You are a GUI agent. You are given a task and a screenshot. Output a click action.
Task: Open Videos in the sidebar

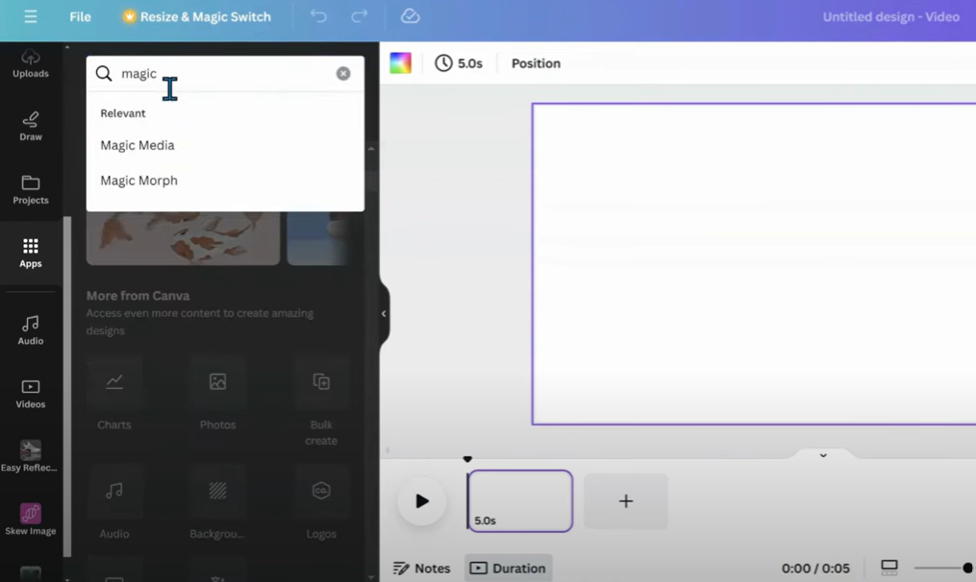(31, 393)
